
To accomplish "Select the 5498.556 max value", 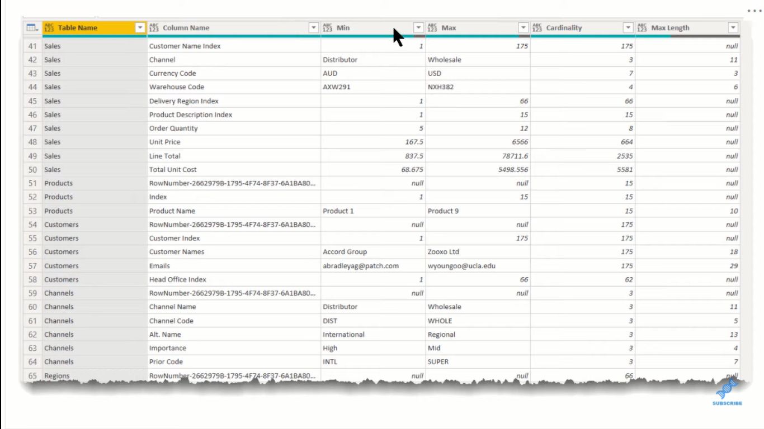I will click(478, 170).
